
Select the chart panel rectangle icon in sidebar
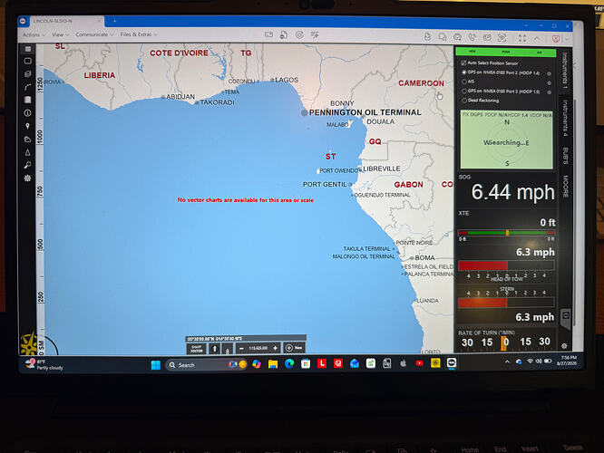pyautogui.click(x=28, y=61)
